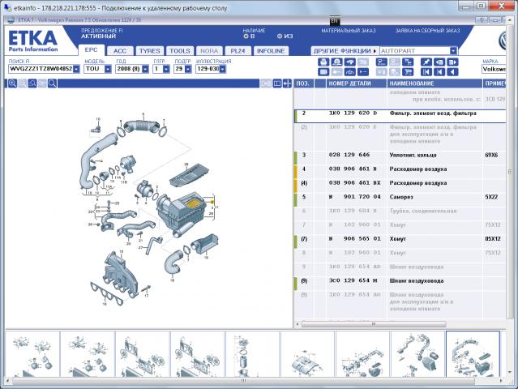Select row N 906 565 01 Хомут
The image size is (518, 389).
[400, 242]
